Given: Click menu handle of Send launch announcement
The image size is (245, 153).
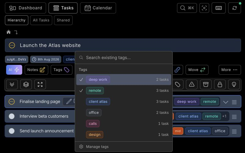Looking at the screenshot, I should pyautogui.click(x=234, y=132).
